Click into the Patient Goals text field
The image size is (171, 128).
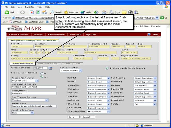pos(34,106)
